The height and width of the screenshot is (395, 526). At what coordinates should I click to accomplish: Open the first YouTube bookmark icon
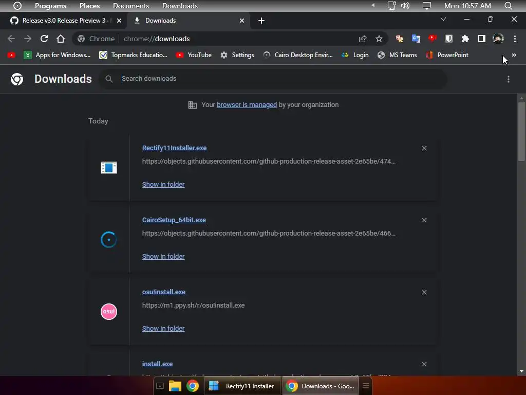pos(11,55)
